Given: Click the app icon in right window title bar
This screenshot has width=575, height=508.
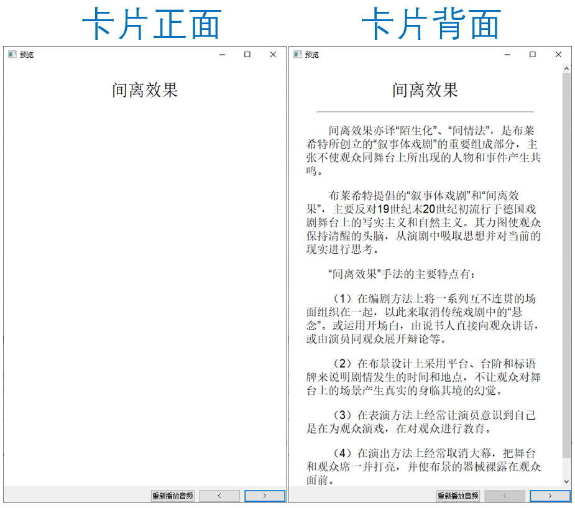Looking at the screenshot, I should click(298, 55).
